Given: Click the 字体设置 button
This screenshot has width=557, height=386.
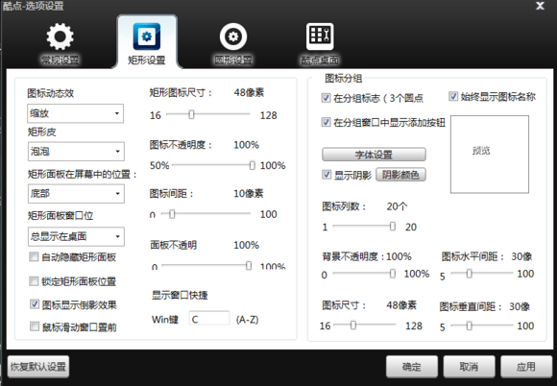Looking at the screenshot, I should (374, 155).
